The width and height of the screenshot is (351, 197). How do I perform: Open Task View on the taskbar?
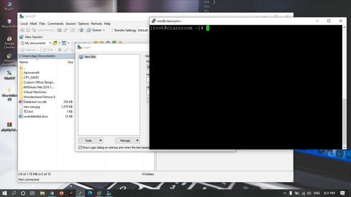(x=32, y=193)
